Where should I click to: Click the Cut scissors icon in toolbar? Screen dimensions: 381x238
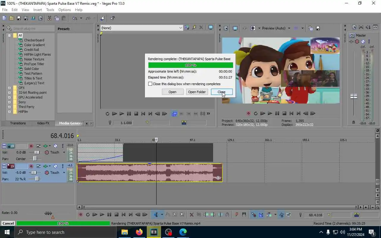tap(49, 18)
